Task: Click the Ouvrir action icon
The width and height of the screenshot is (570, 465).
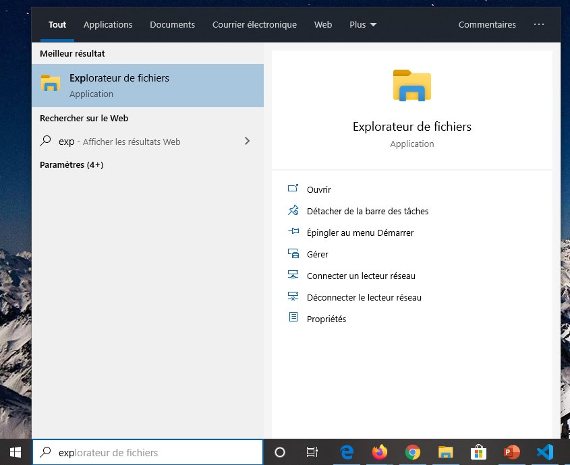Action: [293, 188]
